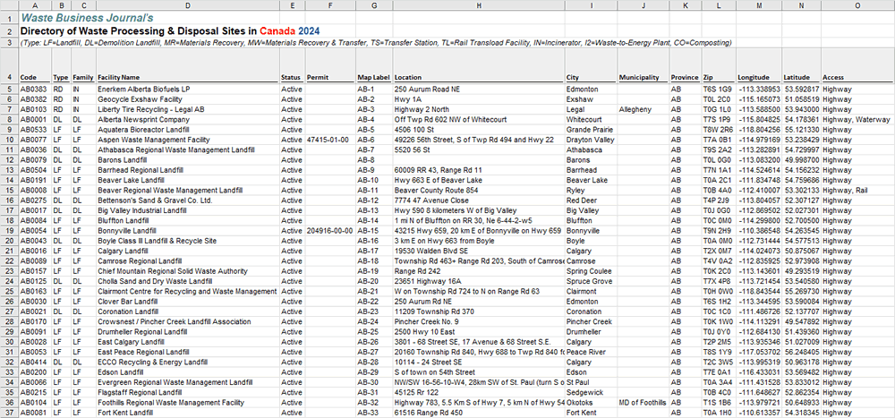Click municipality cell 'MD of Foothills'
895x418 pixels.
[644, 403]
